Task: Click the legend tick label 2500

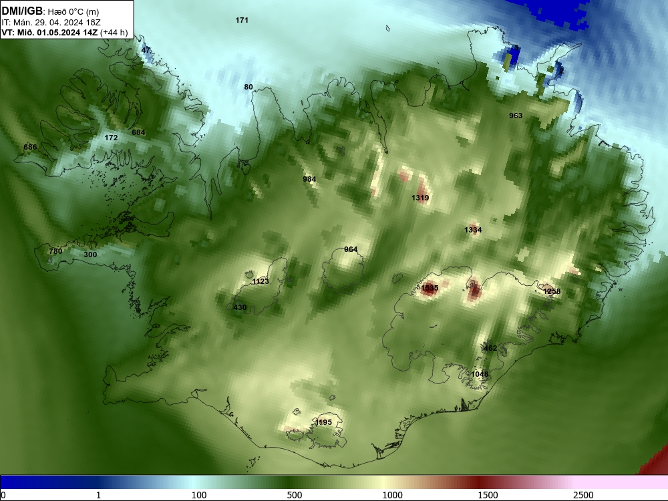Action: (x=583, y=495)
